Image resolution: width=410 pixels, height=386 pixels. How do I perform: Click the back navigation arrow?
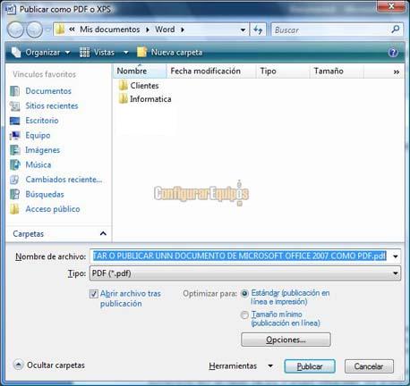pos(15,29)
